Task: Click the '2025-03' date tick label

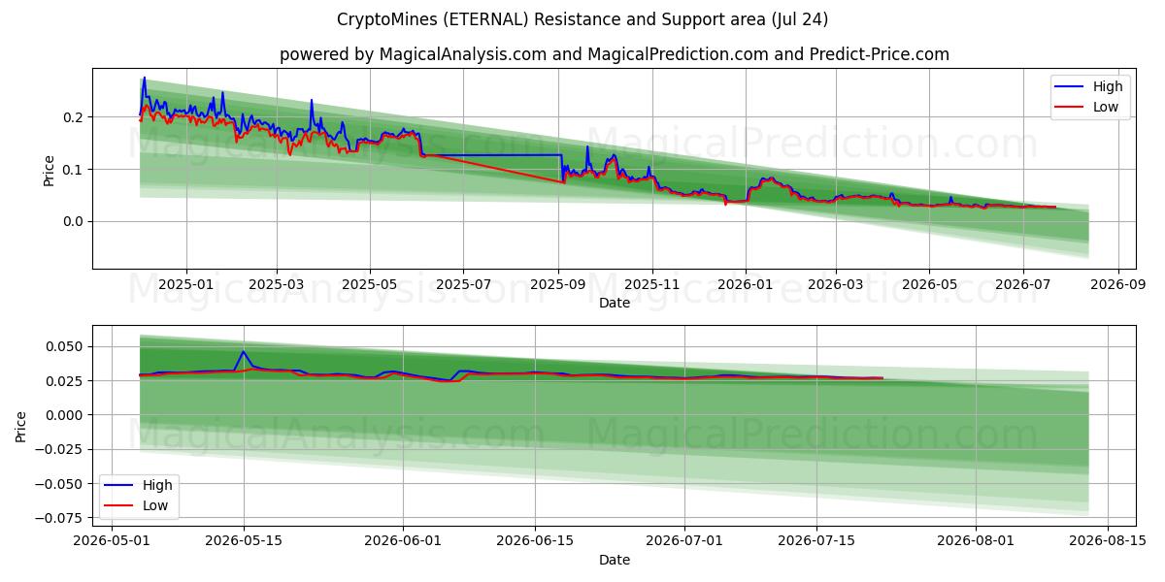Action: pos(277,284)
